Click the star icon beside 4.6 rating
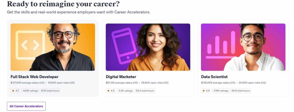This screenshot has height=112, width=294. [204, 91]
